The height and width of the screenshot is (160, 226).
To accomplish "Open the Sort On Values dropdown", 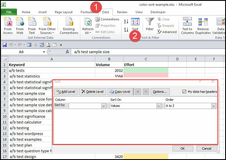I will [x=159, y=106].
